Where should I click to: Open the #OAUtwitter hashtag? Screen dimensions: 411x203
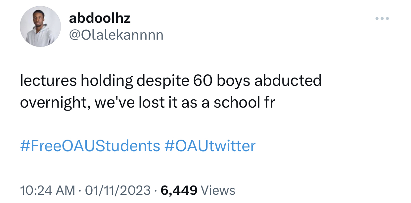[x=210, y=146]
